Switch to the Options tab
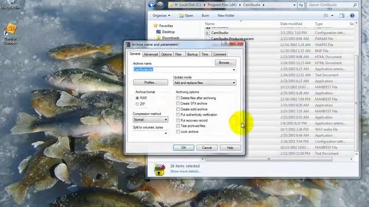The height and width of the screenshot is (207, 369). coord(167,54)
